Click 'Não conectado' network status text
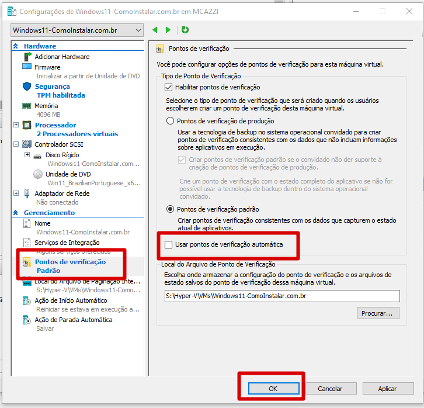Screen dimensions: 424x408 [x=57, y=202]
